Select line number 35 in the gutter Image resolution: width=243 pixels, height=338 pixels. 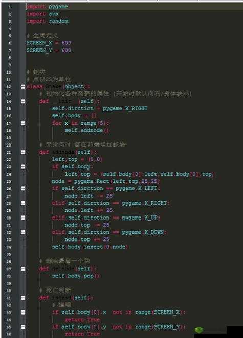click(x=9, y=254)
